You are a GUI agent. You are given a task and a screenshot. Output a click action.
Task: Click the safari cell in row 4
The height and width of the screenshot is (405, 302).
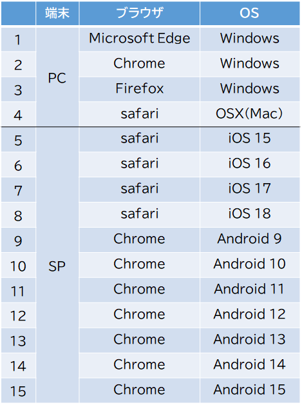[139, 114]
